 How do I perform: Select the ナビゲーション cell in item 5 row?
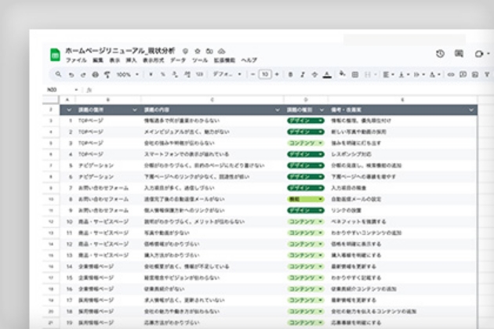(x=107, y=165)
